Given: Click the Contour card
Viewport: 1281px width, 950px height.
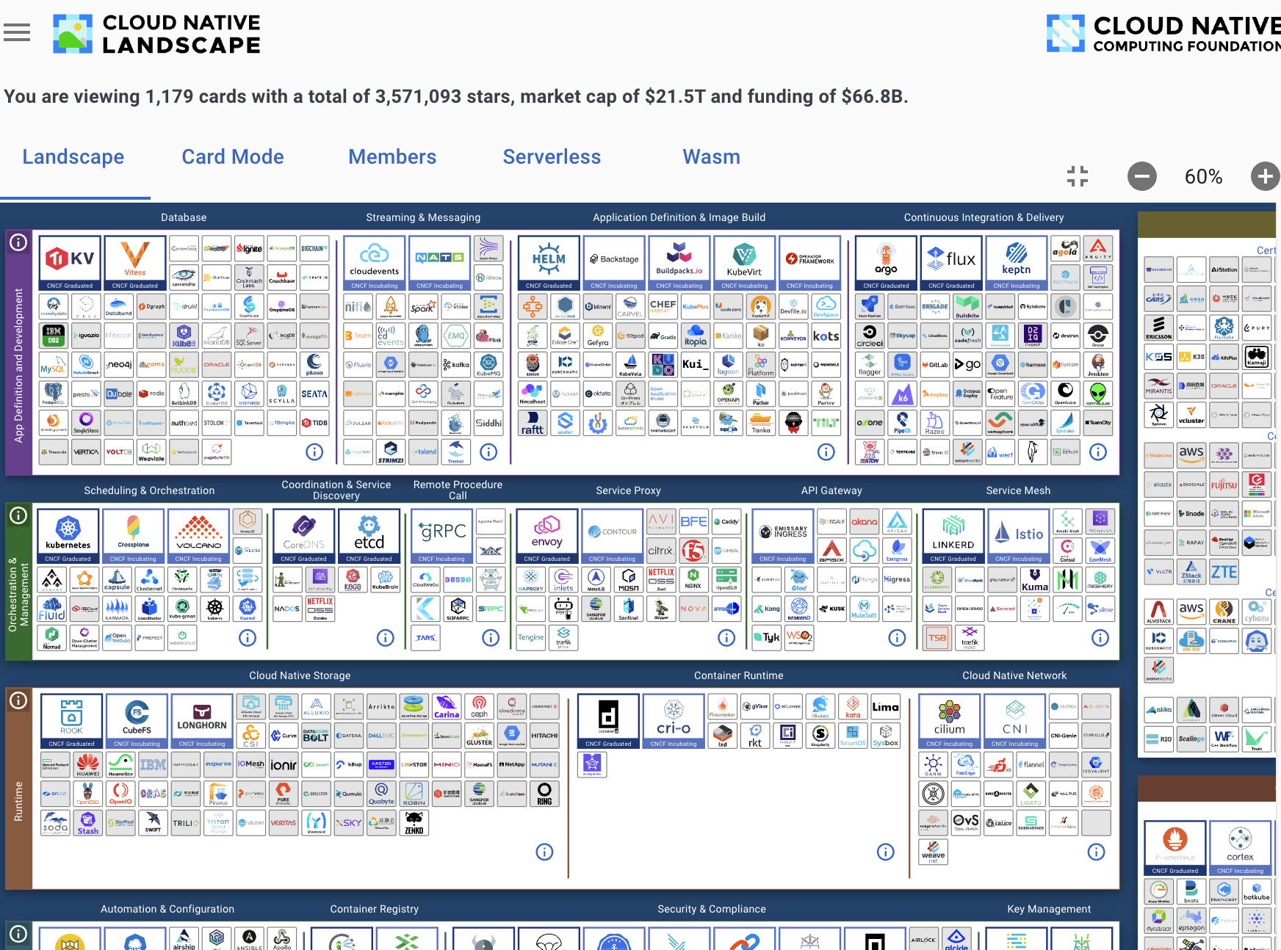Looking at the screenshot, I should (x=613, y=536).
